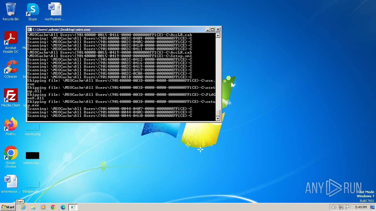Click the 0044-0410 Scanning line
This screenshot has height=211, width=376.
pyautogui.click(x=110, y=116)
